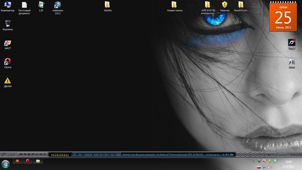Select the NewDrScen folder
The width and height of the screenshot is (302, 170).
coord(241,7)
